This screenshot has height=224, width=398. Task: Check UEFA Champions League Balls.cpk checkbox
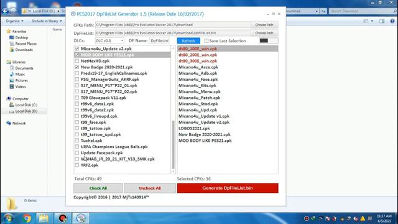pos(77,147)
